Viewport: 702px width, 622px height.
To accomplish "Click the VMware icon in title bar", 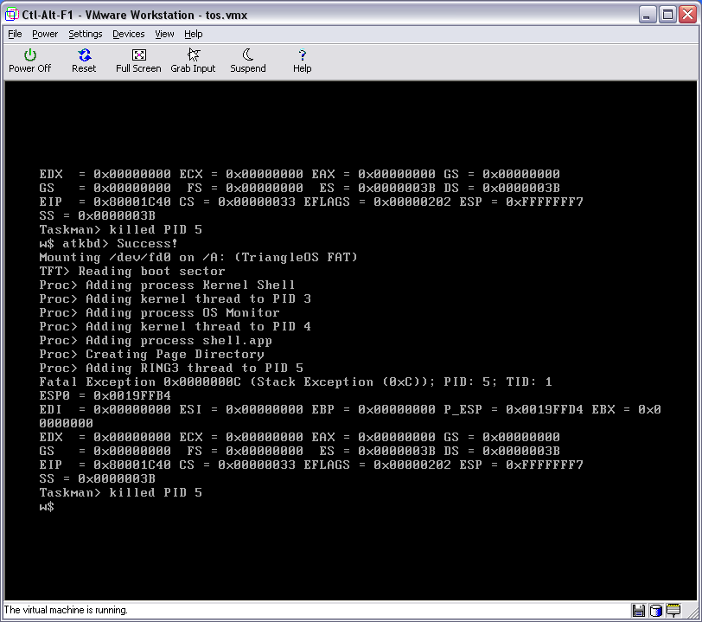I will tap(12, 15).
